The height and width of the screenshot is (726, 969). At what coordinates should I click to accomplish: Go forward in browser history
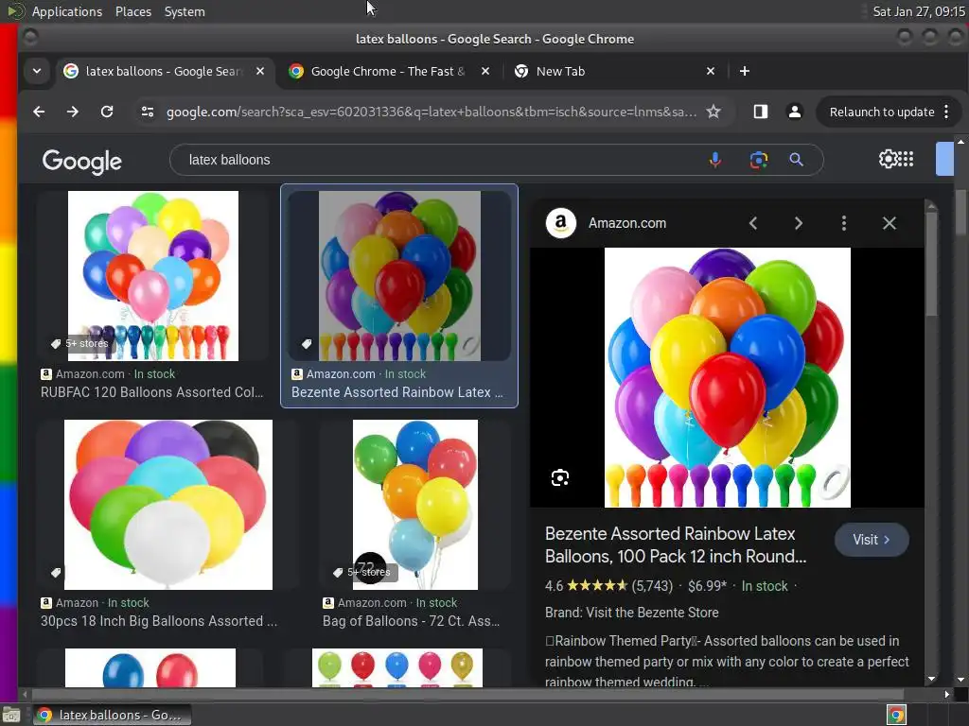click(x=72, y=112)
